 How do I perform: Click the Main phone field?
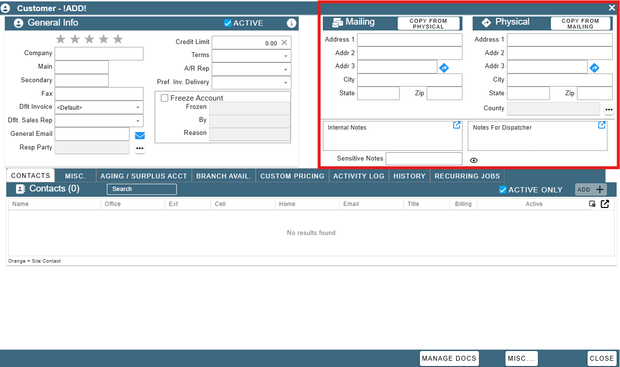pos(82,67)
